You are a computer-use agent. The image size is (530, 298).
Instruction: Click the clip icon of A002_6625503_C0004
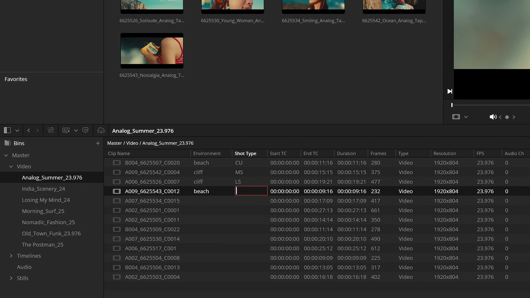117,277
